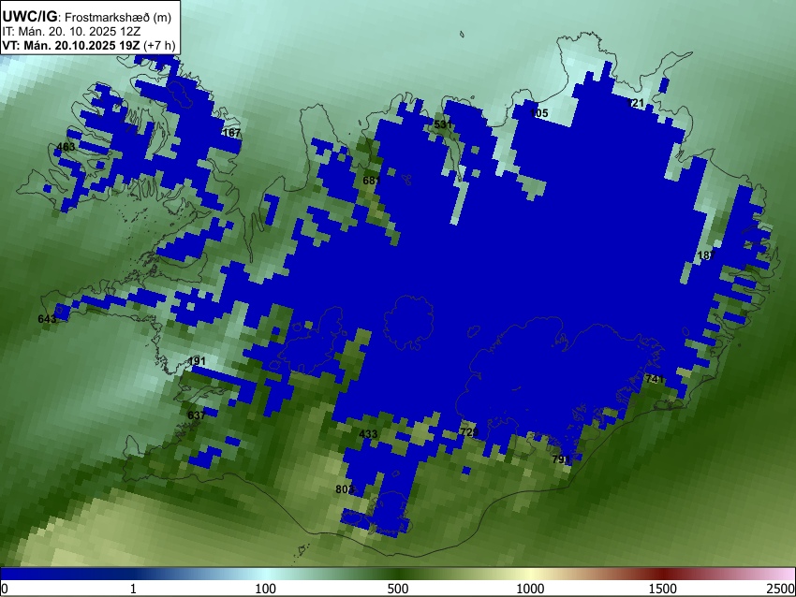Click the legend value 100
Image resolution: width=796 pixels, height=597 pixels.
click(266, 589)
